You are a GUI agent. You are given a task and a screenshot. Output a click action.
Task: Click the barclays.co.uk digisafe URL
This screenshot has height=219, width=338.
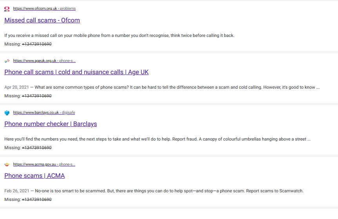coord(44,112)
